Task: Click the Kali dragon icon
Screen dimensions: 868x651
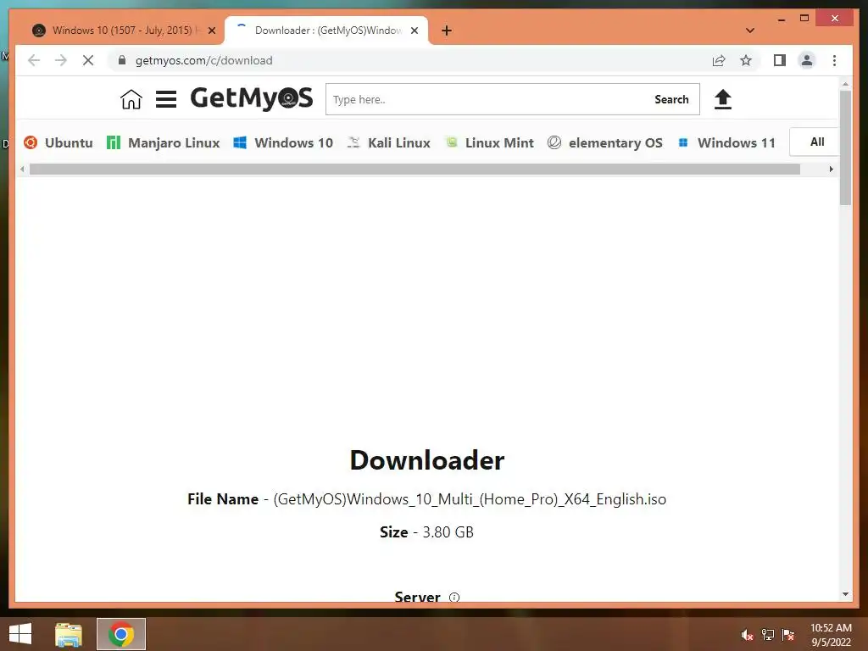Action: pos(353,142)
